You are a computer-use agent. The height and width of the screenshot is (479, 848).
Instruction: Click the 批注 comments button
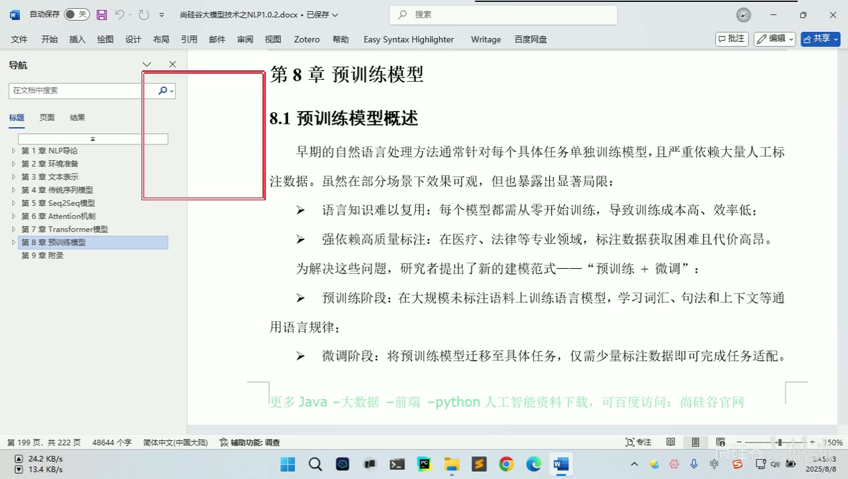pyautogui.click(x=732, y=39)
